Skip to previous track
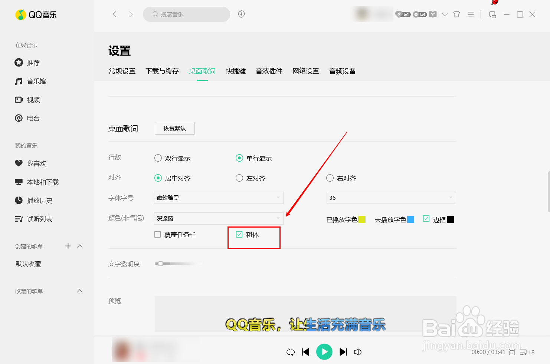 click(x=305, y=352)
